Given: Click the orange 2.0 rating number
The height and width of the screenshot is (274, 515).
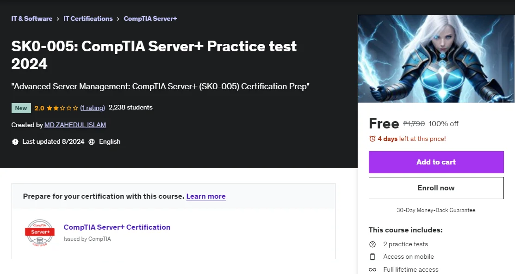Looking at the screenshot, I should pos(39,108).
